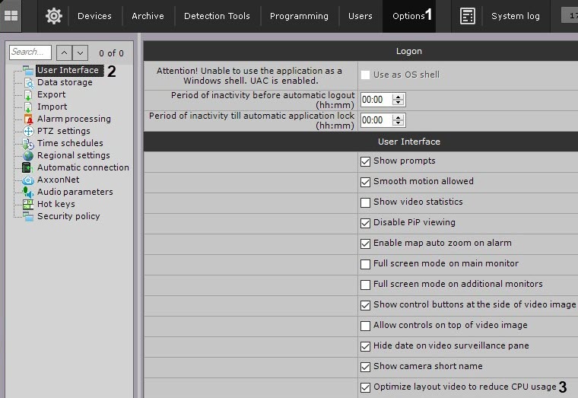Click the PTZ settings icon in tree
Viewport: 578px width, 398px height.
coord(28,131)
